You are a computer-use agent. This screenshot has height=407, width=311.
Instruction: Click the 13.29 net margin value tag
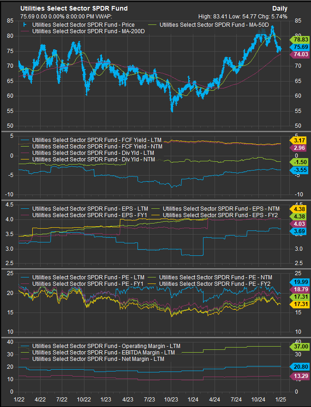tap(299, 376)
